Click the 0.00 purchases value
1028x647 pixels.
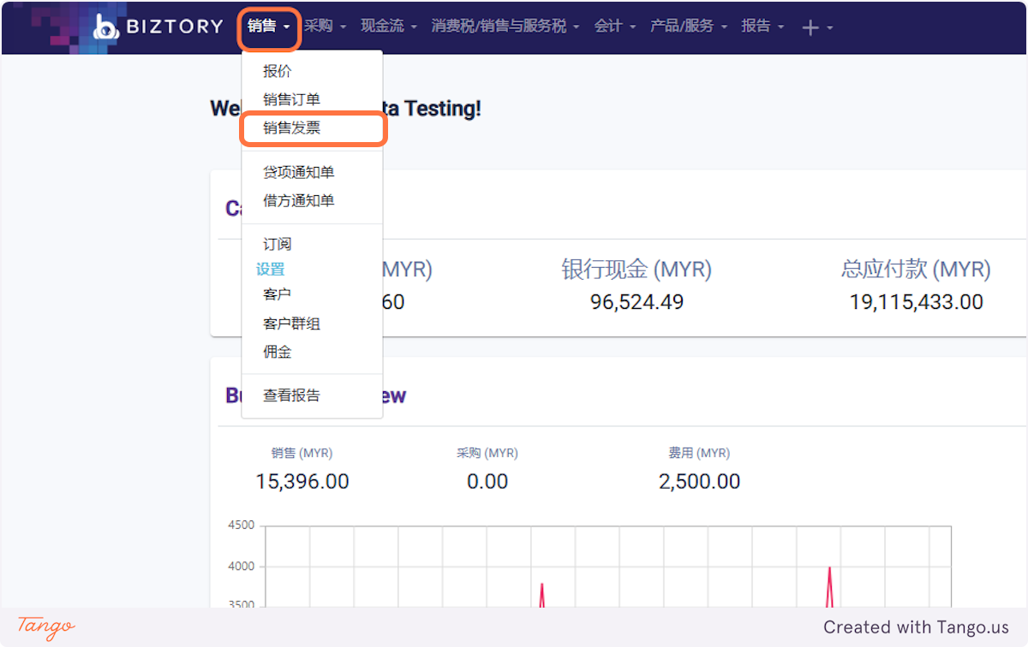pos(487,482)
